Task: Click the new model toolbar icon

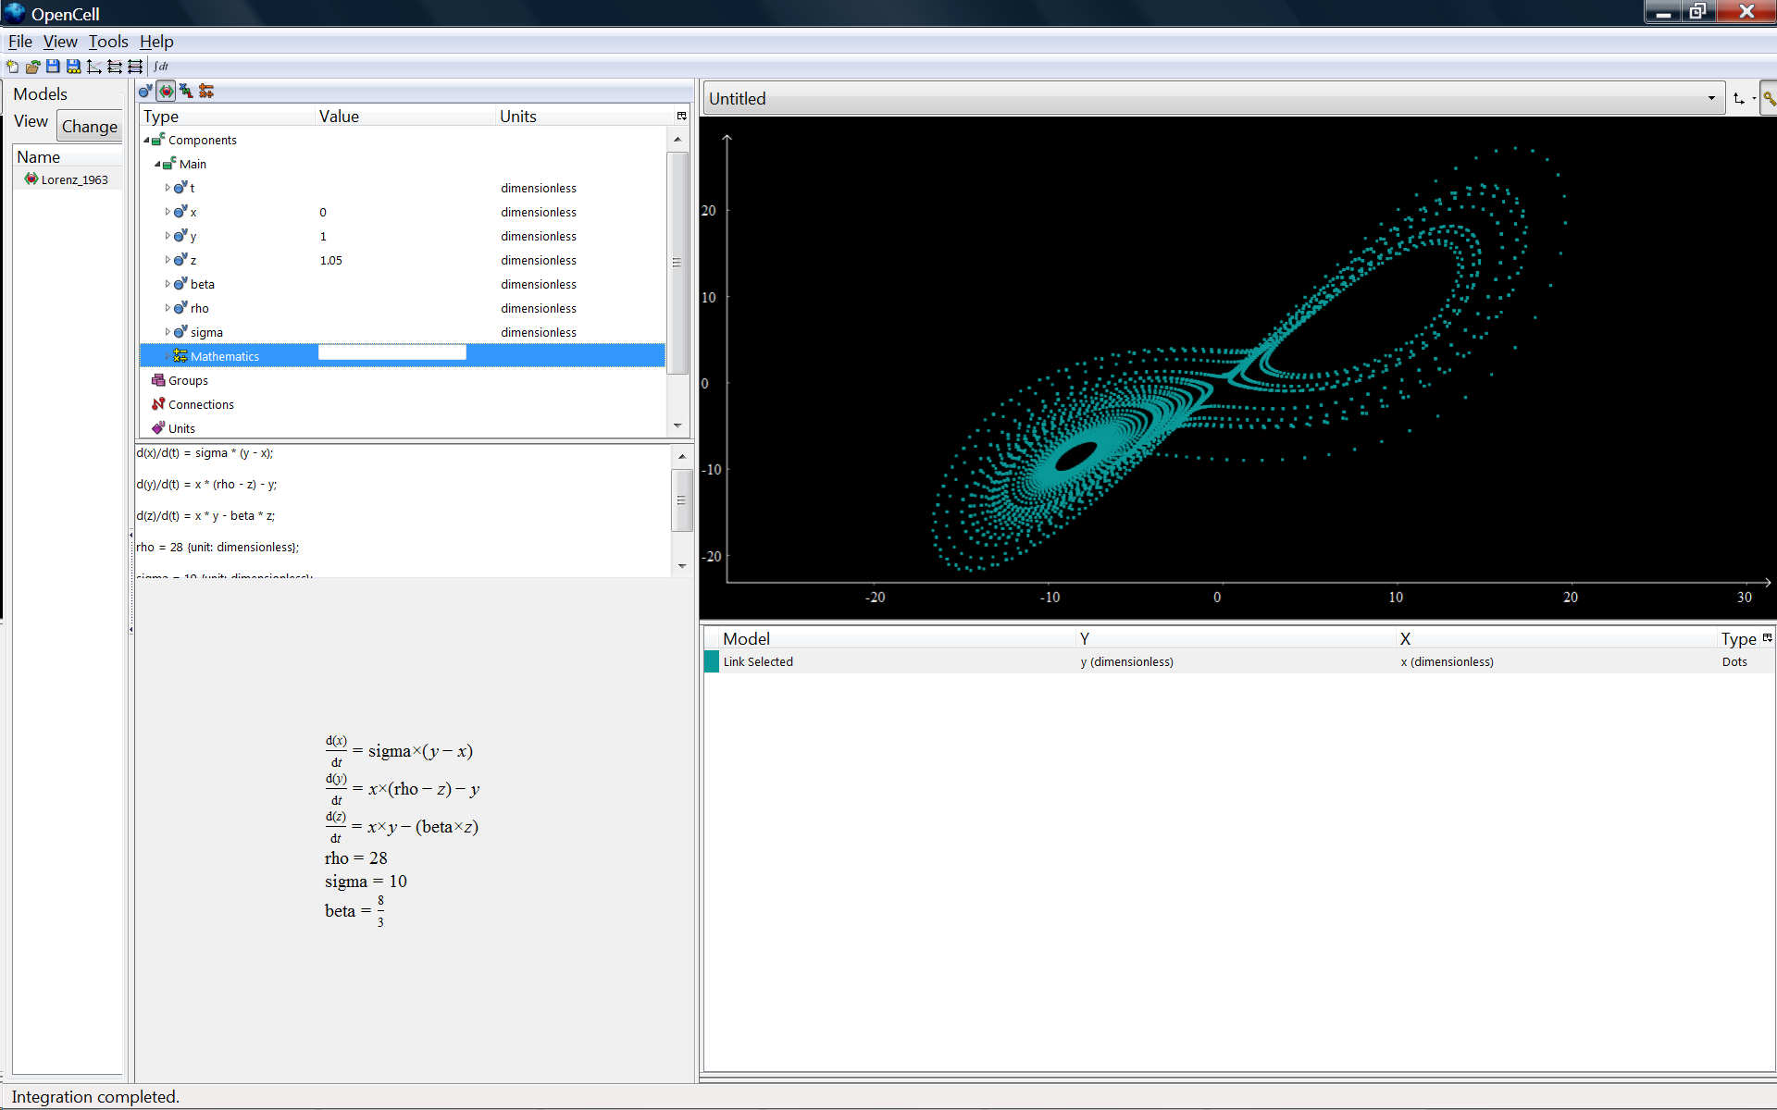Action: [12, 67]
